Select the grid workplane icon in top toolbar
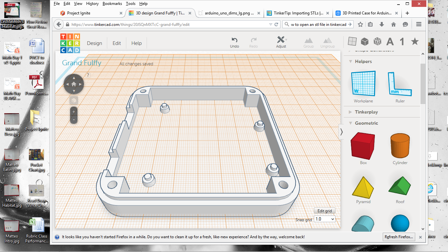Screen dimensions: 448x252 coord(352,41)
